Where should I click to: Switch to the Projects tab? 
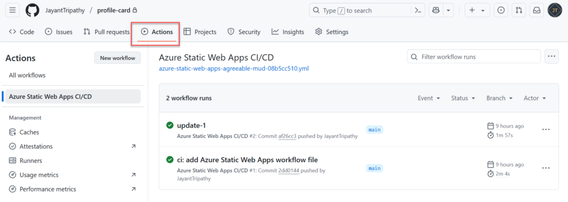pyautogui.click(x=200, y=32)
